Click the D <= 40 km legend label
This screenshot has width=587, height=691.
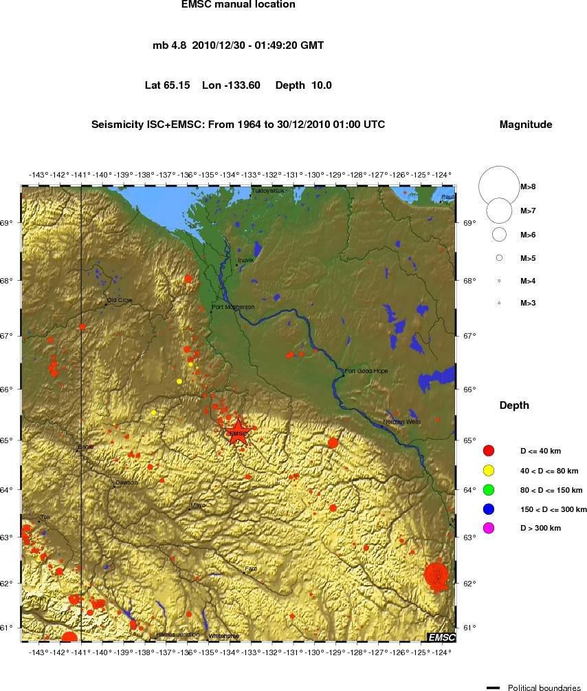[x=540, y=451]
